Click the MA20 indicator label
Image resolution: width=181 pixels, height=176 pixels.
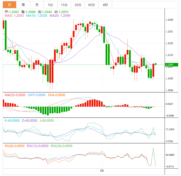point(60,16)
